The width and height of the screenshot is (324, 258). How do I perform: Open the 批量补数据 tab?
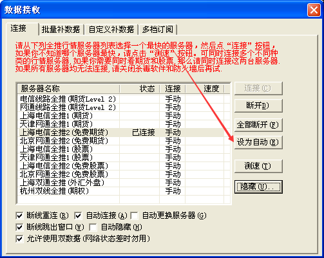click(x=61, y=30)
